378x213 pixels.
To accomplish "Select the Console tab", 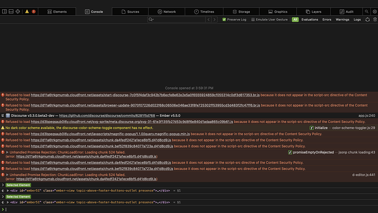I will (x=94, y=12).
